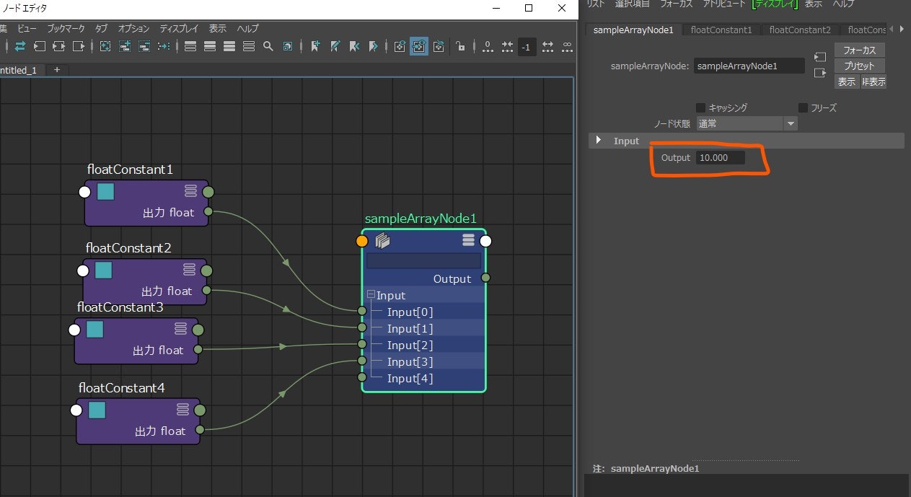Click the load attributes arrow icon beside name field
The image size is (911, 497).
tap(819, 57)
